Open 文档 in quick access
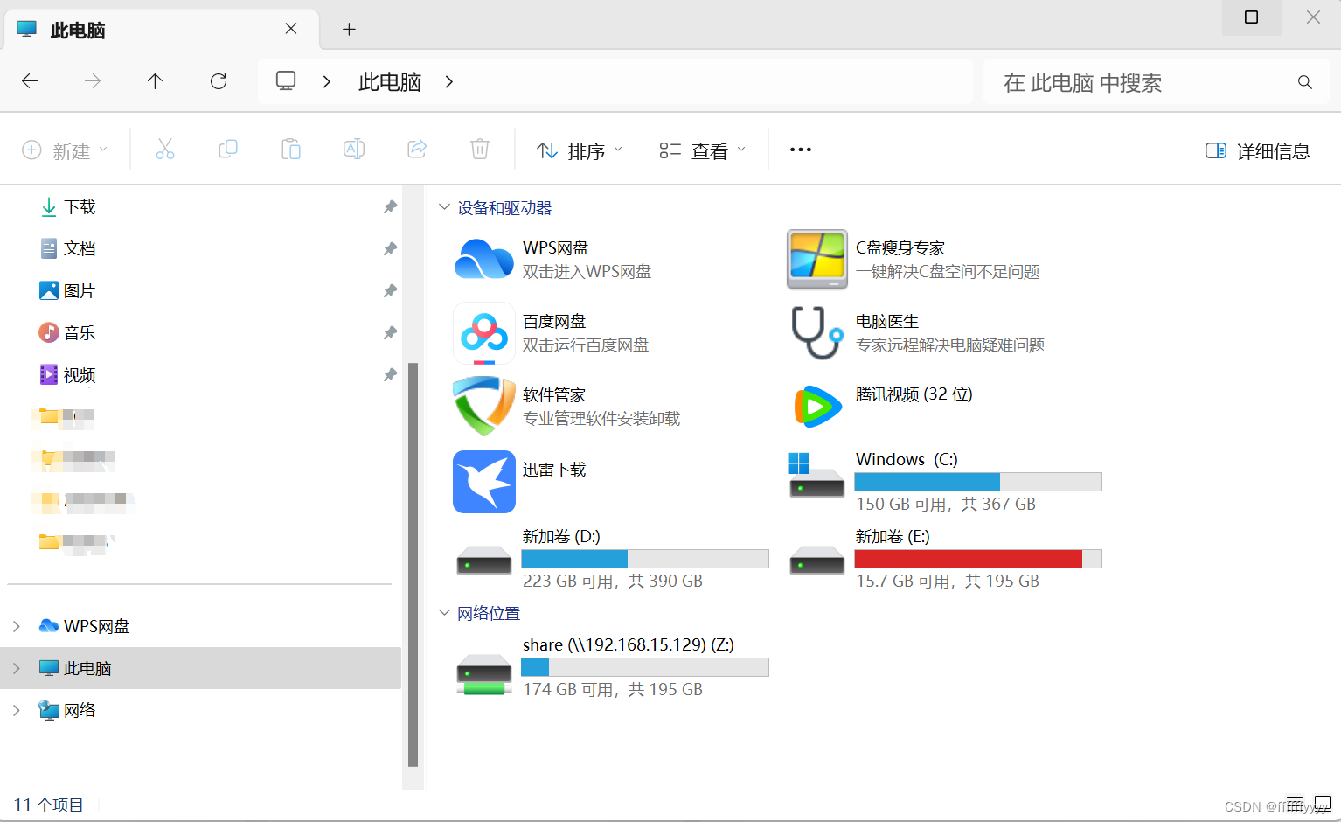The height and width of the screenshot is (822, 1341). point(68,249)
